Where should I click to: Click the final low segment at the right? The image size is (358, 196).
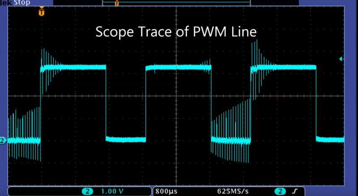[x=330, y=139]
